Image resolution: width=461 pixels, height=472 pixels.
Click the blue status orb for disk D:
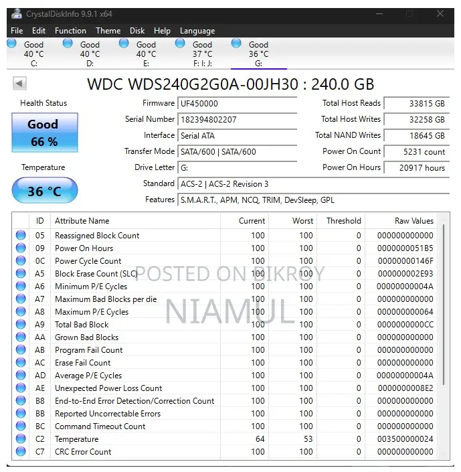click(x=68, y=44)
